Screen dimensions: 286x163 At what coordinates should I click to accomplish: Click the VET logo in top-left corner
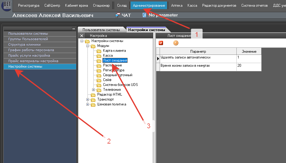(7, 5)
